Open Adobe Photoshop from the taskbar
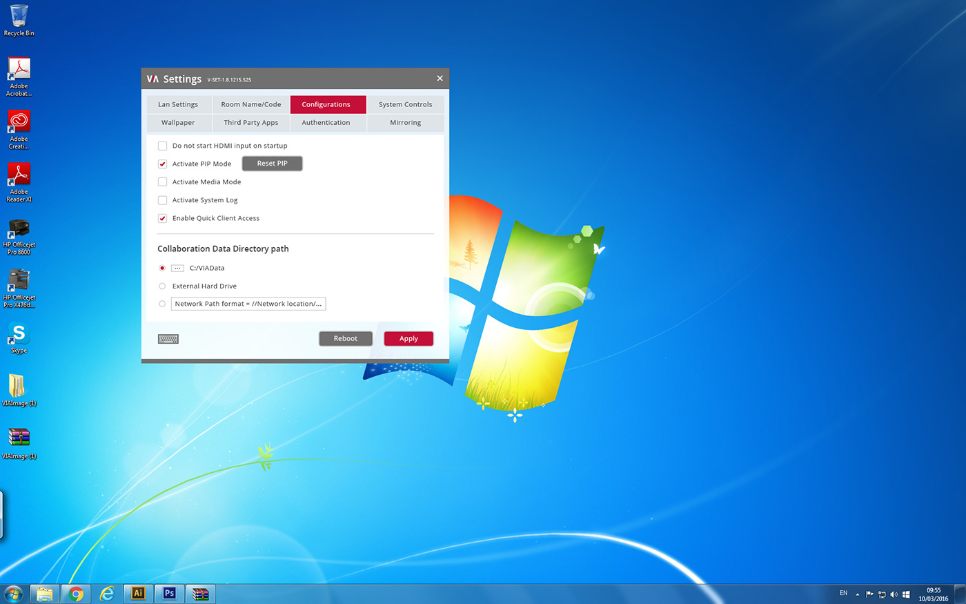The height and width of the screenshot is (604, 966). pos(169,594)
